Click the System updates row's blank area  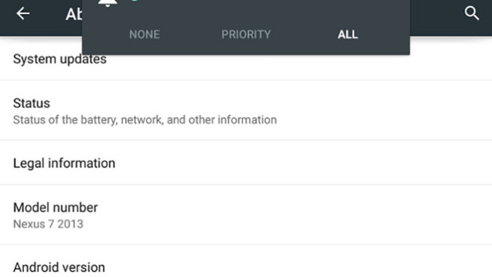pos(298,67)
